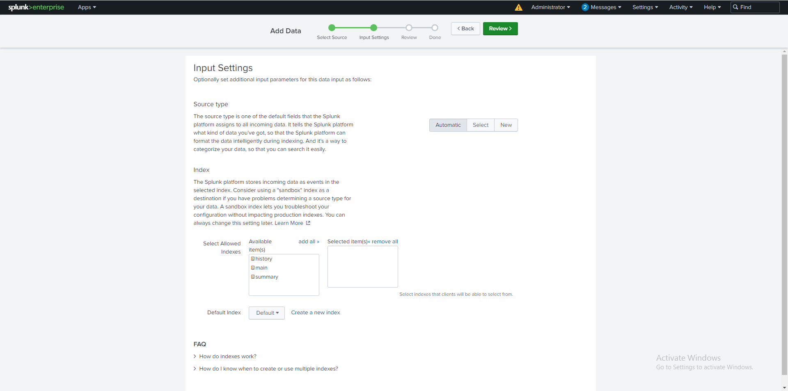Click the Learn More external link icon
This screenshot has width=788, height=391.
pyautogui.click(x=308, y=223)
